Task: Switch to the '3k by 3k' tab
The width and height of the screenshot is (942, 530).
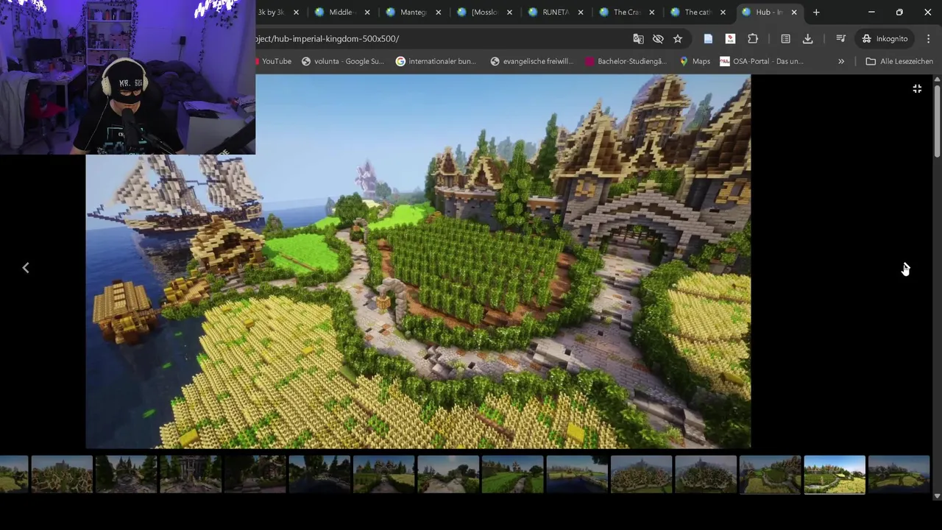Action: pyautogui.click(x=271, y=12)
